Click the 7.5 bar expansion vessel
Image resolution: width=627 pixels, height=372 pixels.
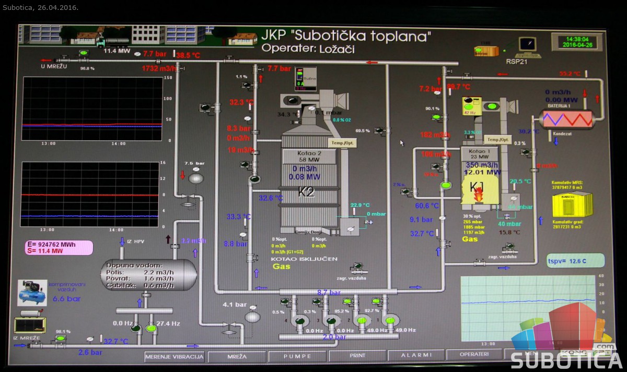pyautogui.click(x=196, y=178)
